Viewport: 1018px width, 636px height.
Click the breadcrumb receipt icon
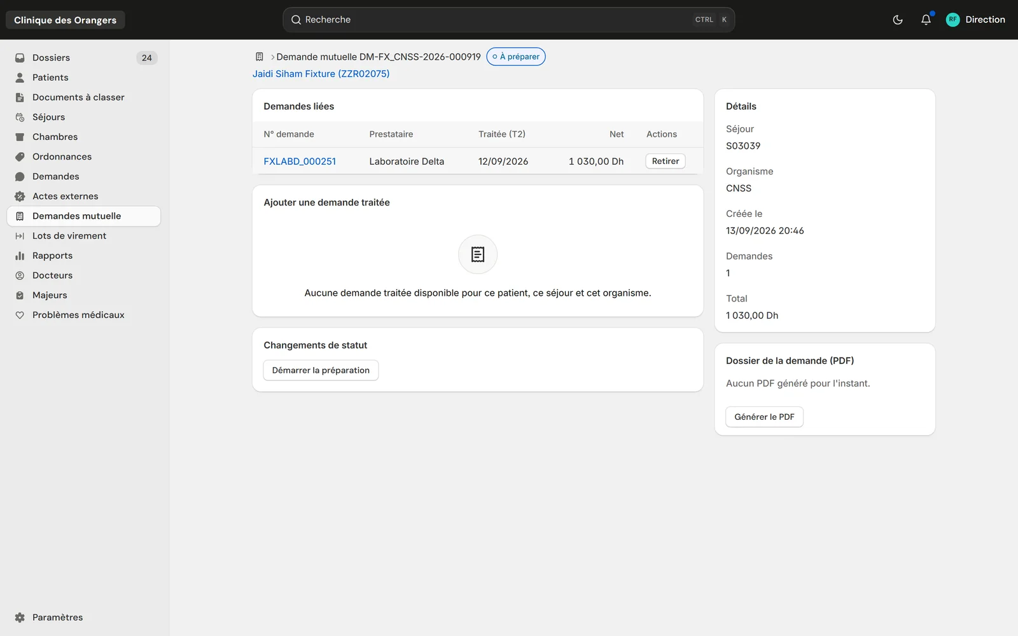click(260, 57)
